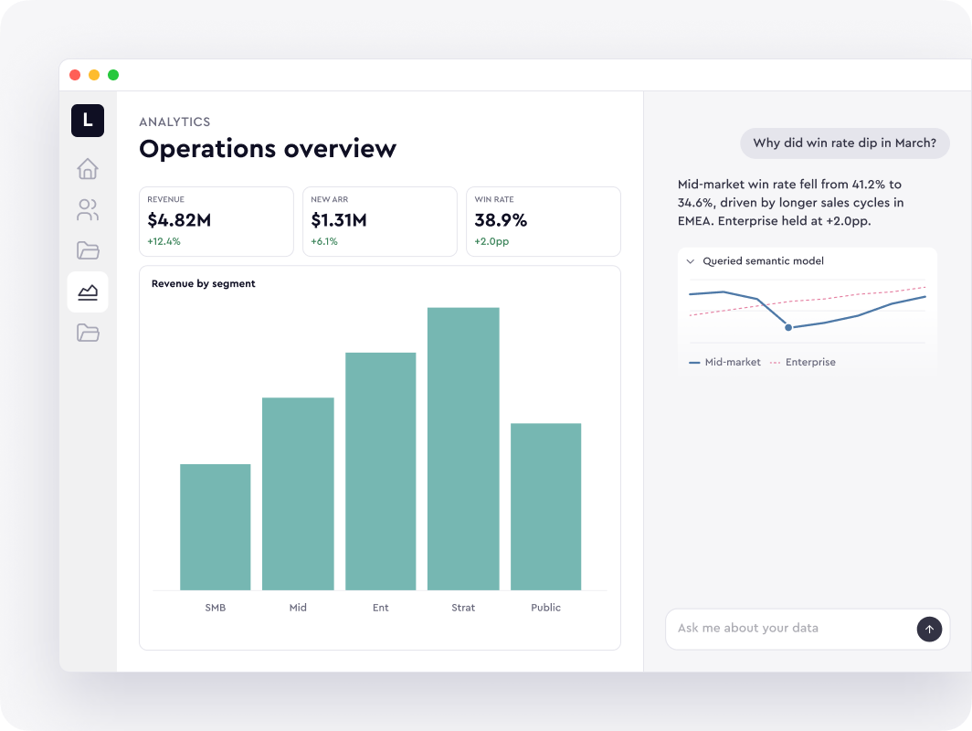
Task: Click the Ent bar in the chart
Action: [381, 471]
